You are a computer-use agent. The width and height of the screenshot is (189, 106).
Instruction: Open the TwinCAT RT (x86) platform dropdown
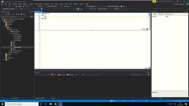point(55,6)
